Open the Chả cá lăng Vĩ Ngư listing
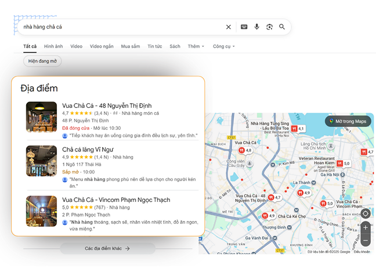This screenshot has width=376, height=272. 88,150
